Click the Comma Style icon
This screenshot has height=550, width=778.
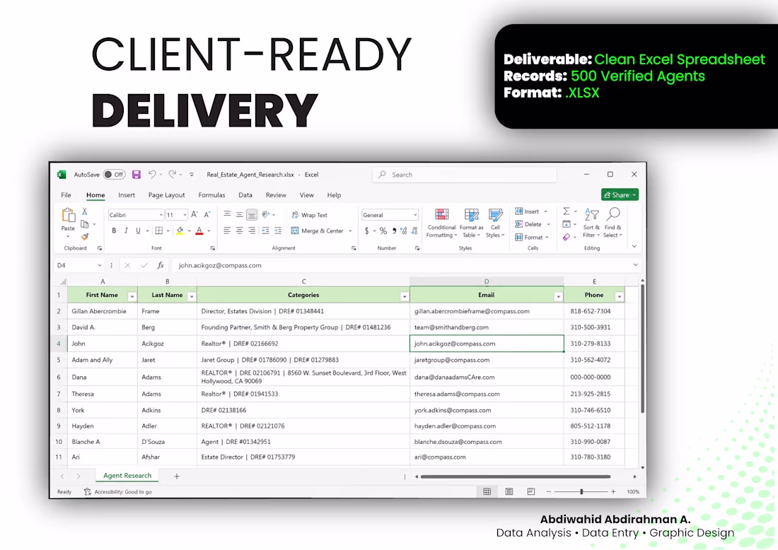click(394, 230)
